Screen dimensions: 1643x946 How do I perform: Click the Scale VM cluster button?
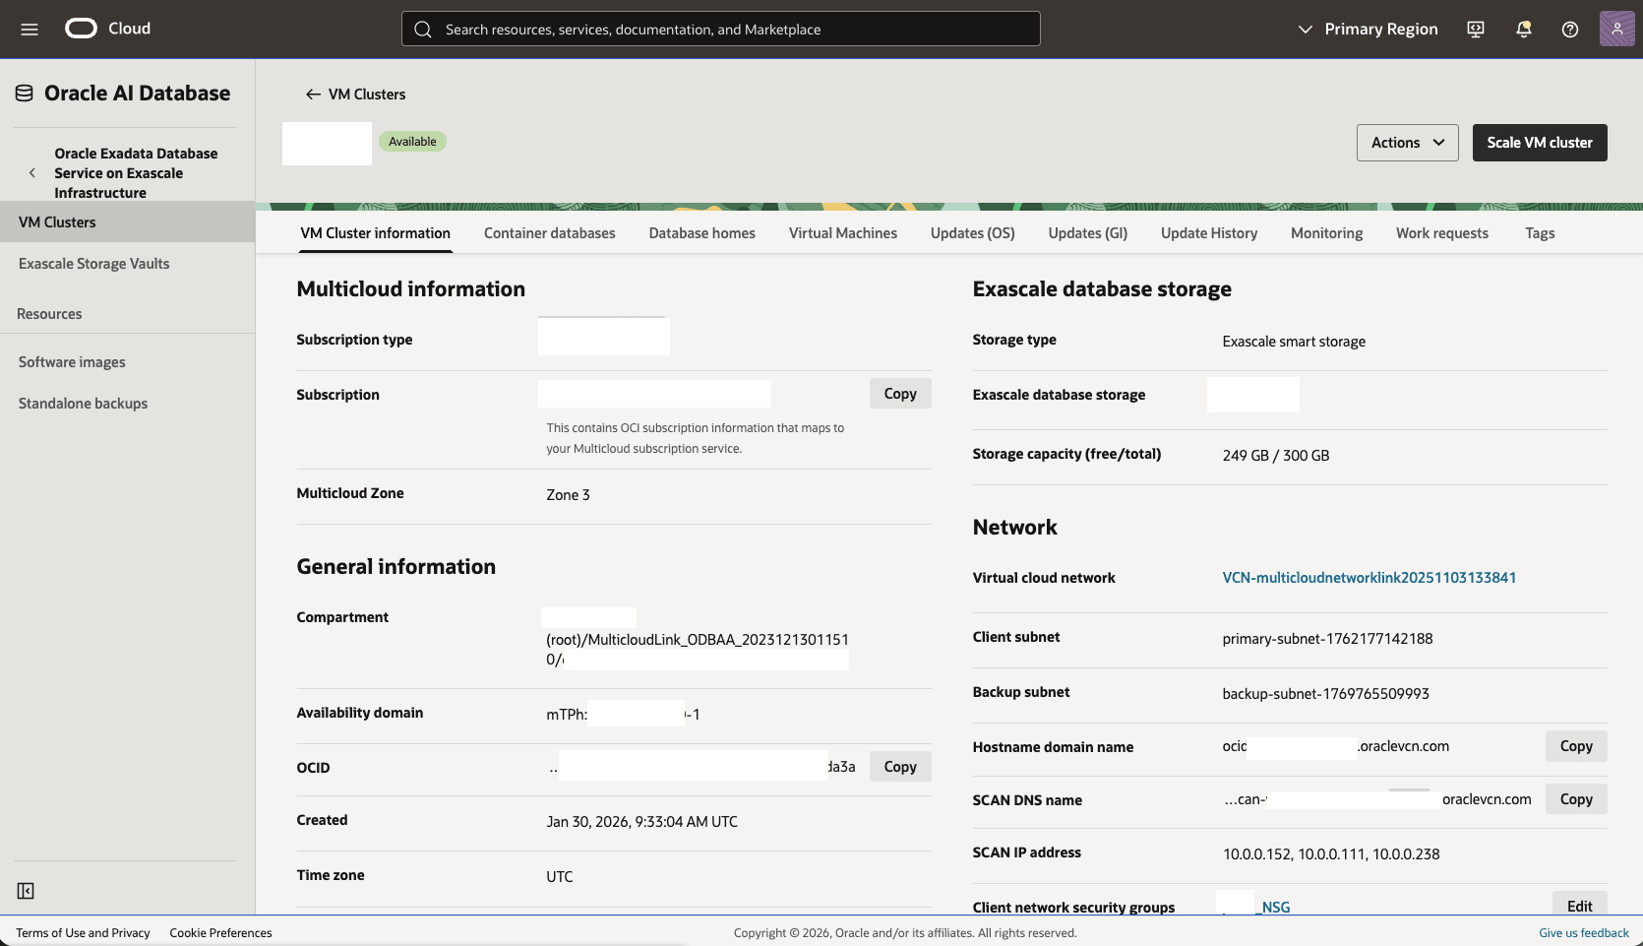(1539, 142)
